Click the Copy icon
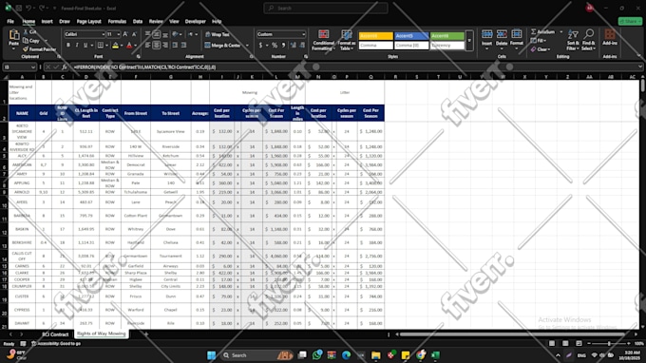646x363 pixels. (26, 40)
